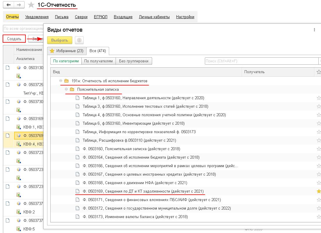This screenshot has width=321, height=233.
Task: Toggle favorite star for Ф. 0503169 row
Action: pyautogui.click(x=319, y=191)
